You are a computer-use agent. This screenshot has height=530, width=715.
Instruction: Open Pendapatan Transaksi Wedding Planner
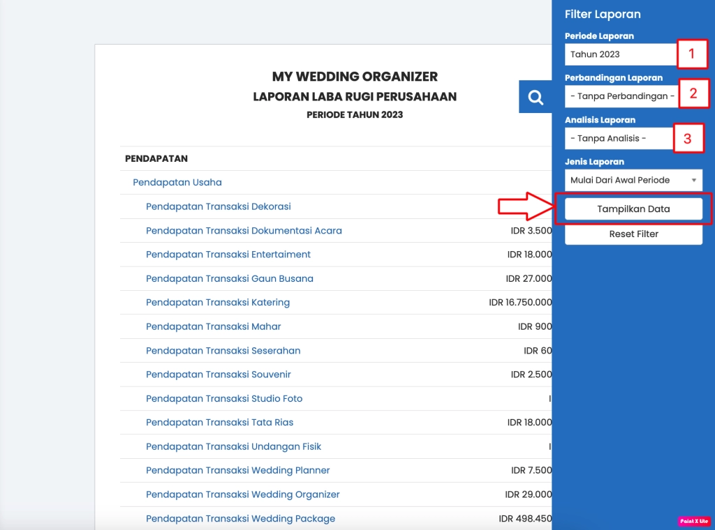(237, 471)
